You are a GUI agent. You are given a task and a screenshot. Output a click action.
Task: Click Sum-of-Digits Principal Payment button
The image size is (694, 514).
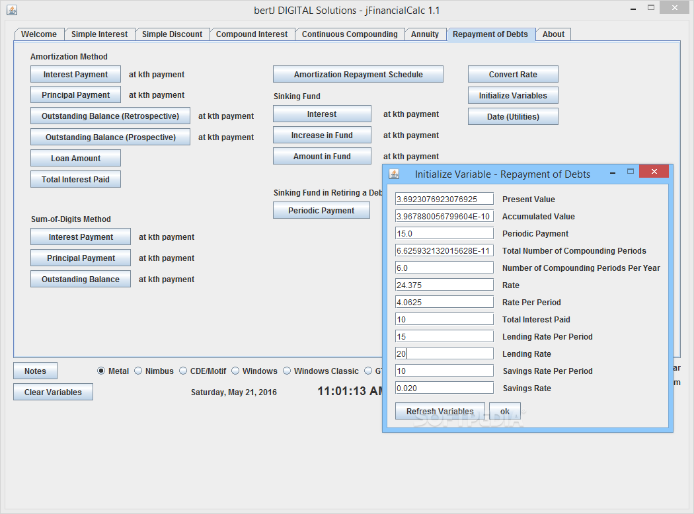point(81,258)
